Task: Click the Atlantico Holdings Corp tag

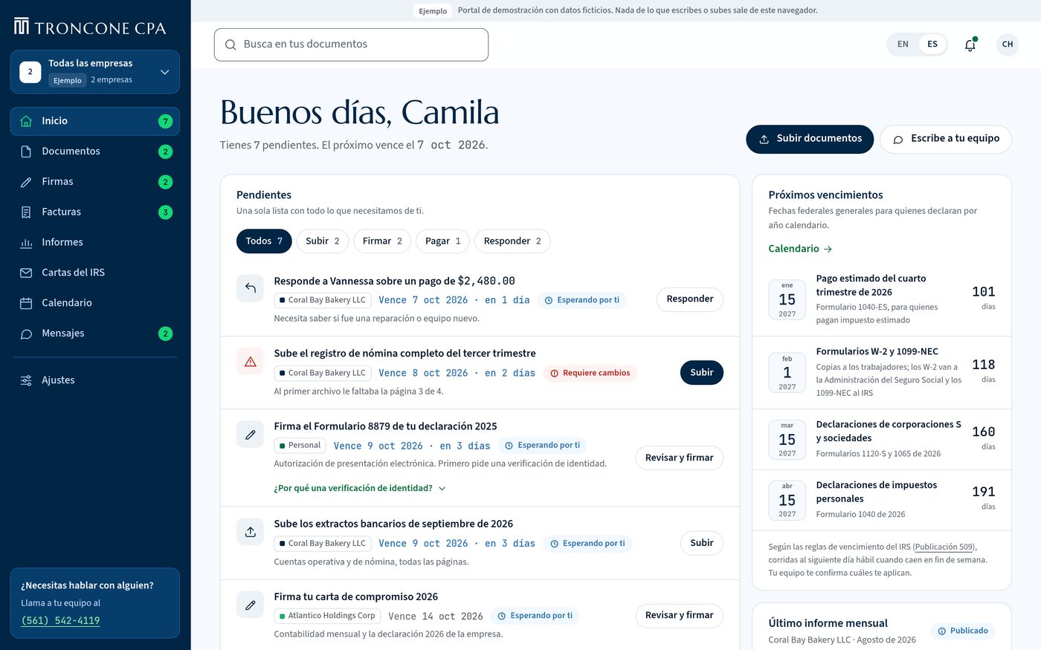Action: coord(327,616)
